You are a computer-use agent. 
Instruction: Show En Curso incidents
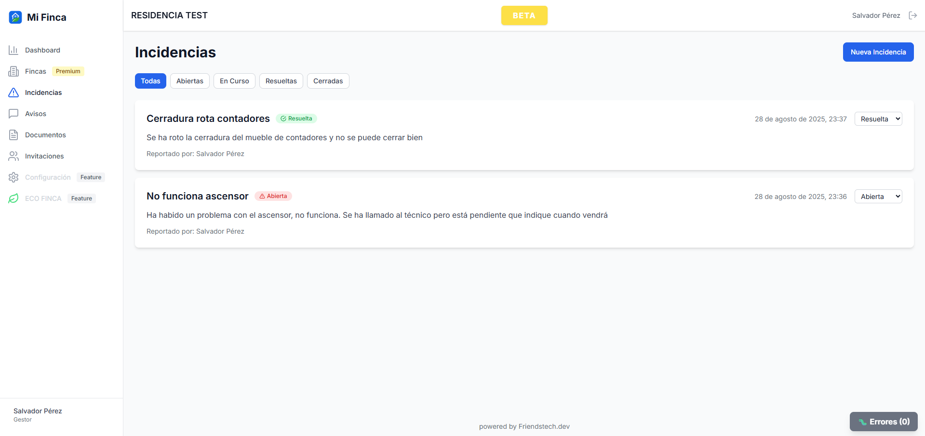click(x=234, y=81)
